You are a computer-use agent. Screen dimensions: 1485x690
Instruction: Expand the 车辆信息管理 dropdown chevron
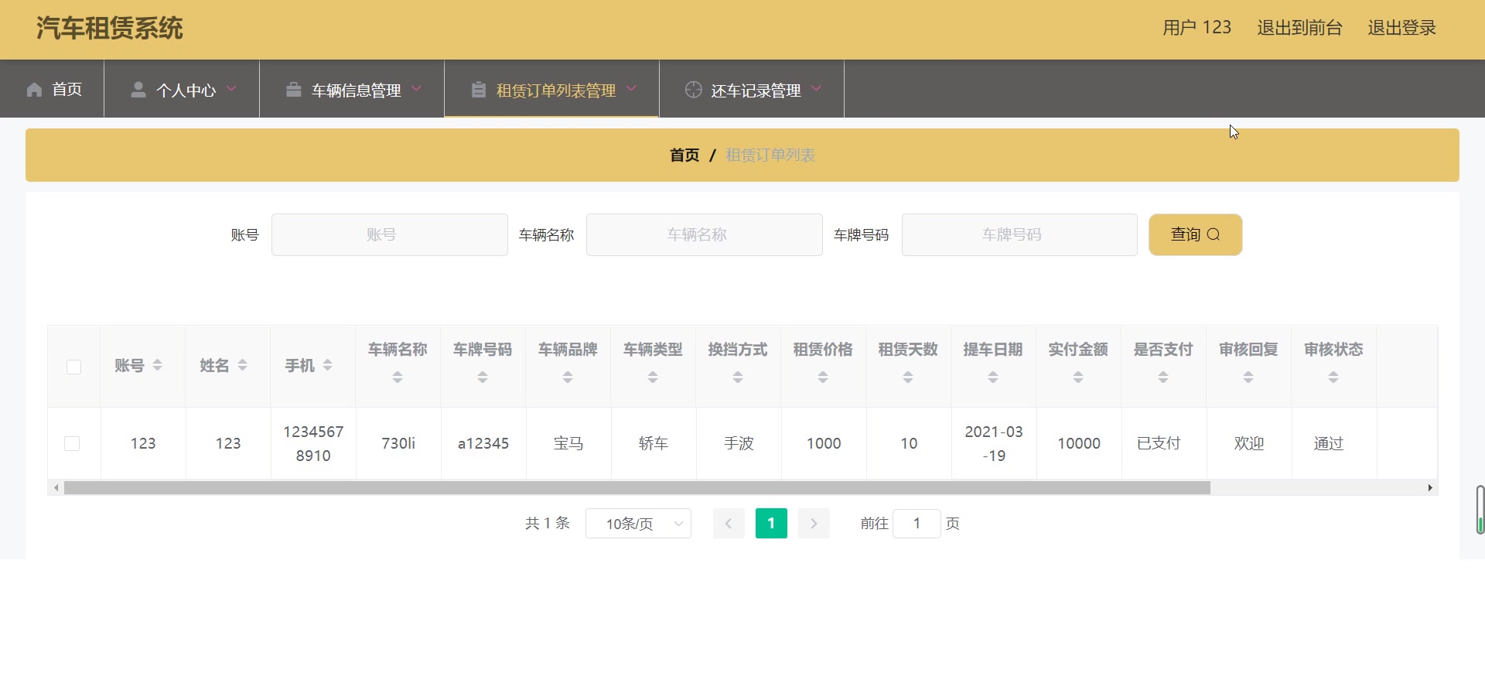coord(417,89)
